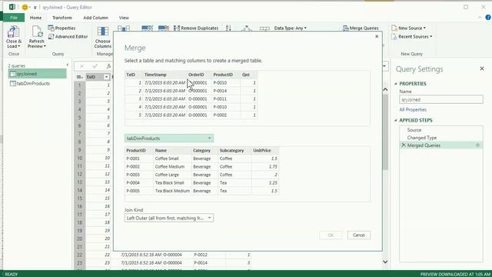Select the OrderID column header in first table
This screenshot has width=492, height=277.
click(x=199, y=75)
